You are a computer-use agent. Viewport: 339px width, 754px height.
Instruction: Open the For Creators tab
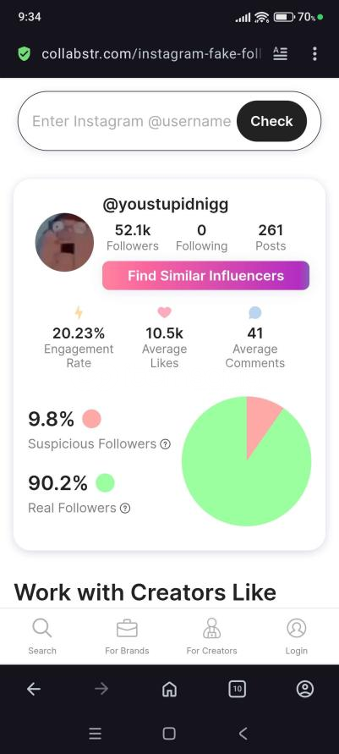coord(211,636)
